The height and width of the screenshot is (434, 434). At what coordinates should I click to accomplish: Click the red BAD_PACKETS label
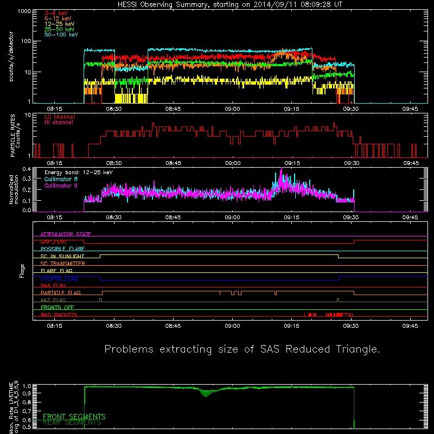[59, 315]
